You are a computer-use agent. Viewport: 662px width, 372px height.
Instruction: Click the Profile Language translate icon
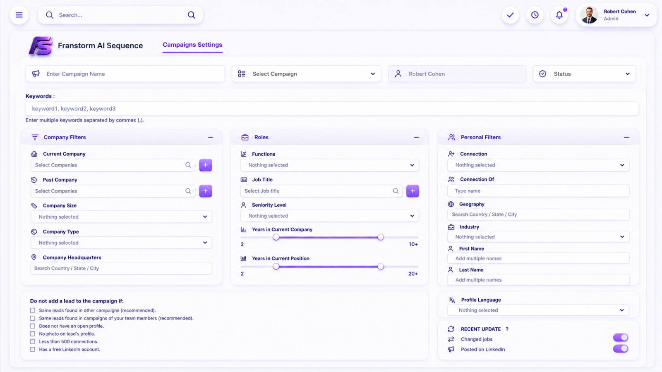click(452, 300)
